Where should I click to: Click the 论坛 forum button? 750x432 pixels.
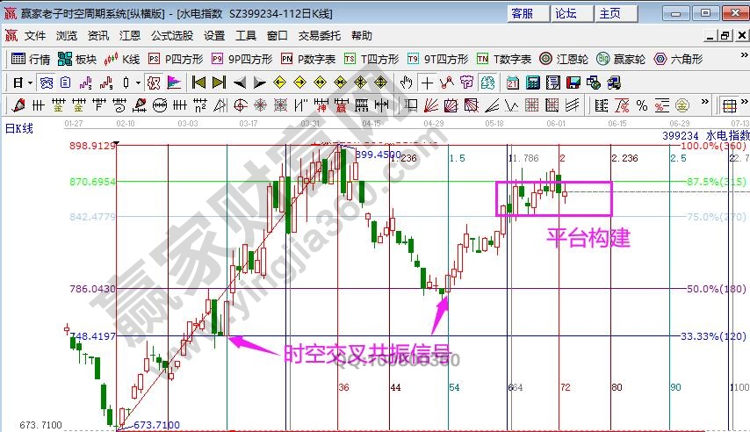(x=566, y=13)
